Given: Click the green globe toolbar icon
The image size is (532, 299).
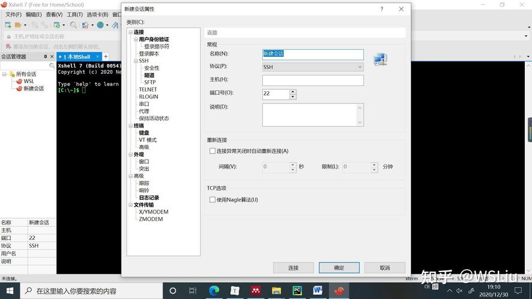Looking at the screenshot, I should click(x=101, y=25).
